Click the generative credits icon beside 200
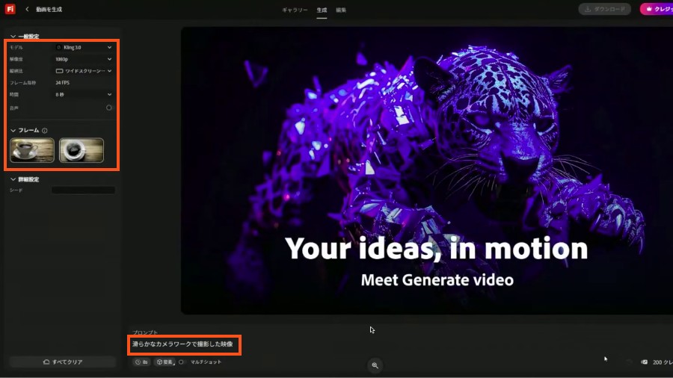Viewport: 673px width, 378px height. click(644, 362)
